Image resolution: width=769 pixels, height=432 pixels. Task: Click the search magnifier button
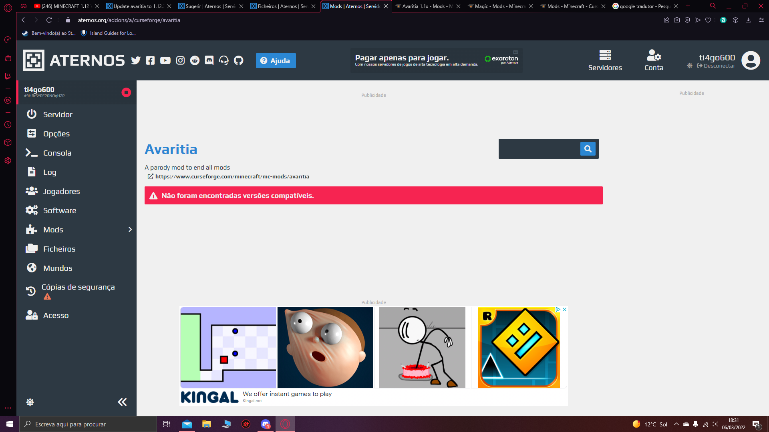coord(588,149)
